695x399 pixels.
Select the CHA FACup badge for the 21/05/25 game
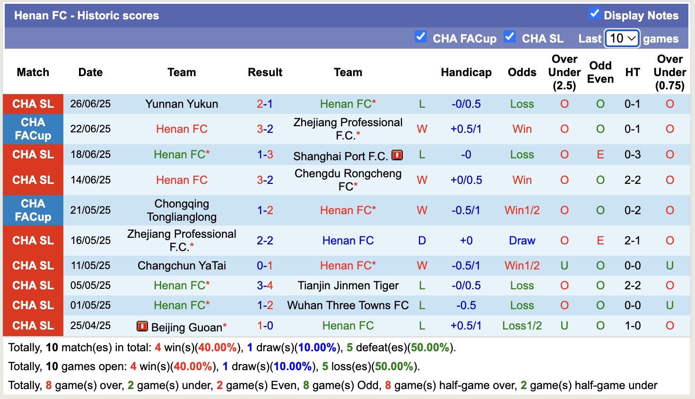tap(33, 210)
